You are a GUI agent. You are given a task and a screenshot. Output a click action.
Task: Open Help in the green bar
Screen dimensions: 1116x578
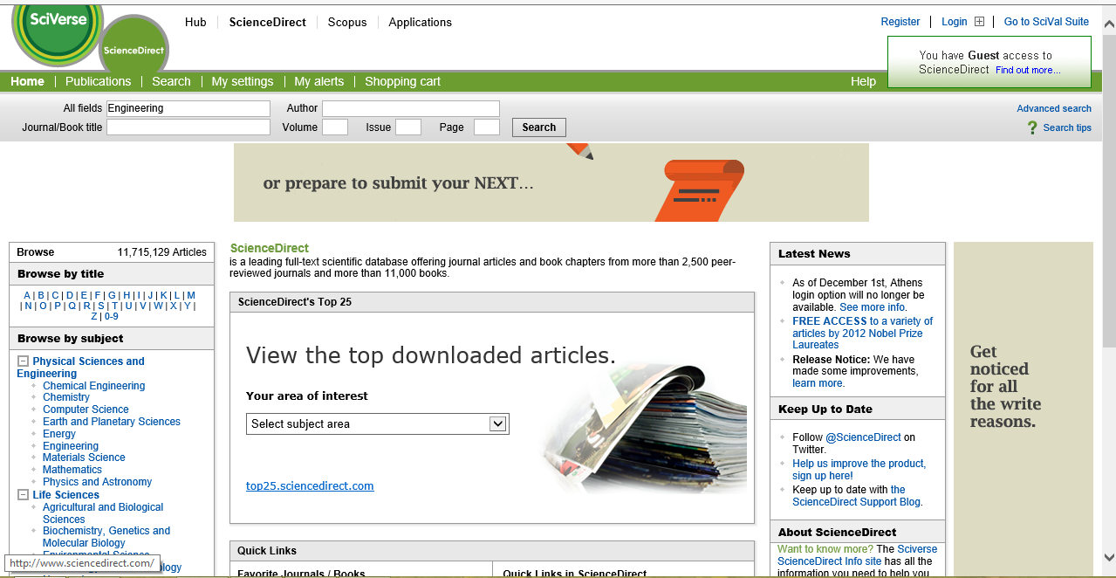click(863, 81)
